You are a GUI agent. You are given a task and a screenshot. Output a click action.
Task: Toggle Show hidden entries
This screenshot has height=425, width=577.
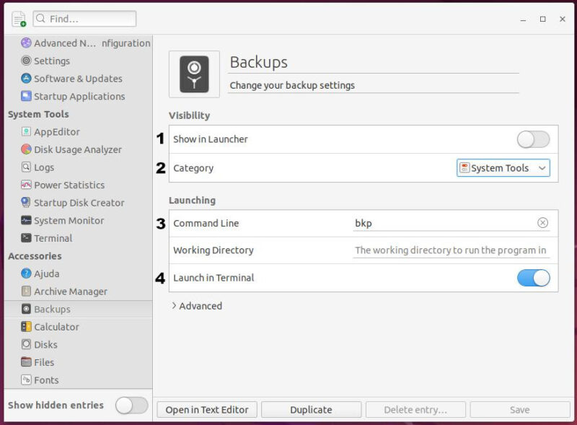(131, 406)
